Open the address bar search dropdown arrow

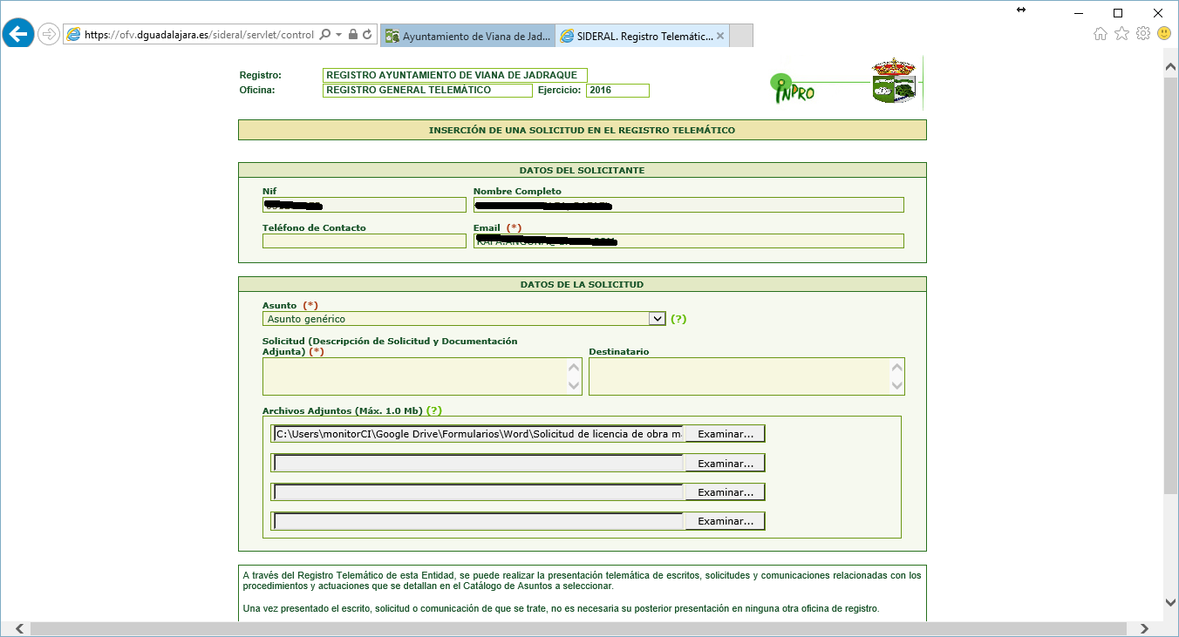(x=337, y=35)
